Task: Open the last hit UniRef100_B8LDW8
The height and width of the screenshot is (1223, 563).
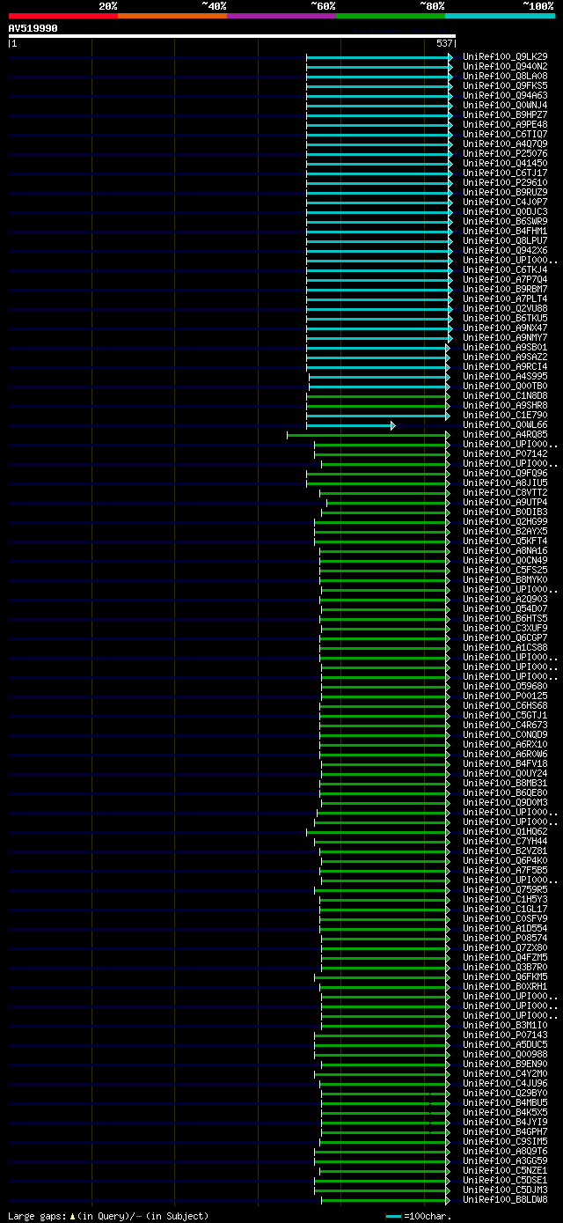Action: pos(505,1199)
